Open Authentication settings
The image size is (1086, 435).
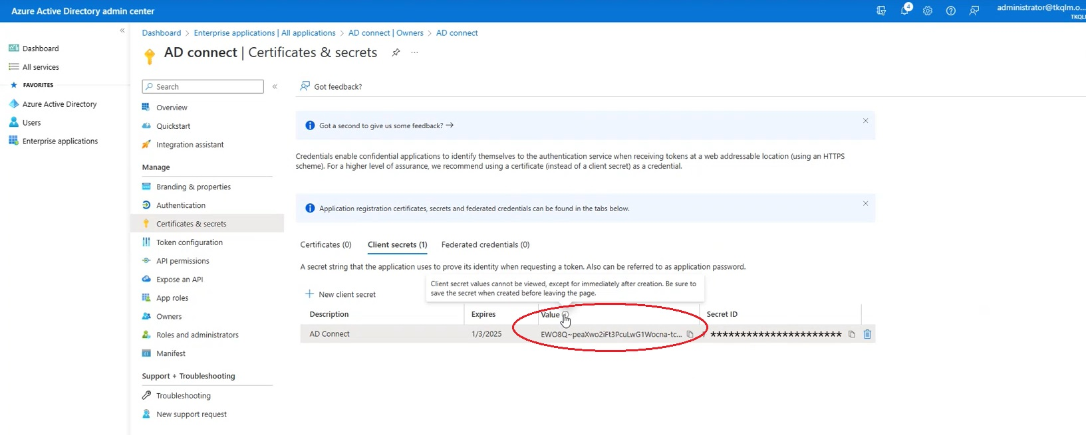[x=180, y=206]
